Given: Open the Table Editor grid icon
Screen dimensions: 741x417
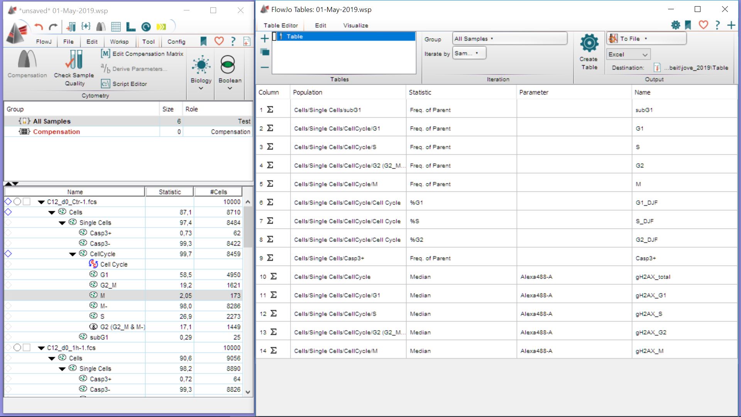Looking at the screenshot, I should coord(116,27).
